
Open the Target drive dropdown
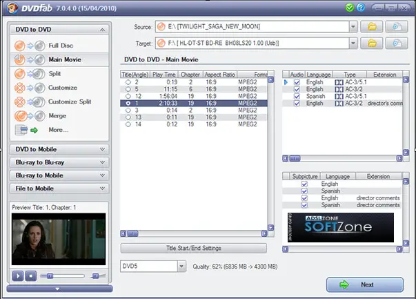(x=353, y=43)
